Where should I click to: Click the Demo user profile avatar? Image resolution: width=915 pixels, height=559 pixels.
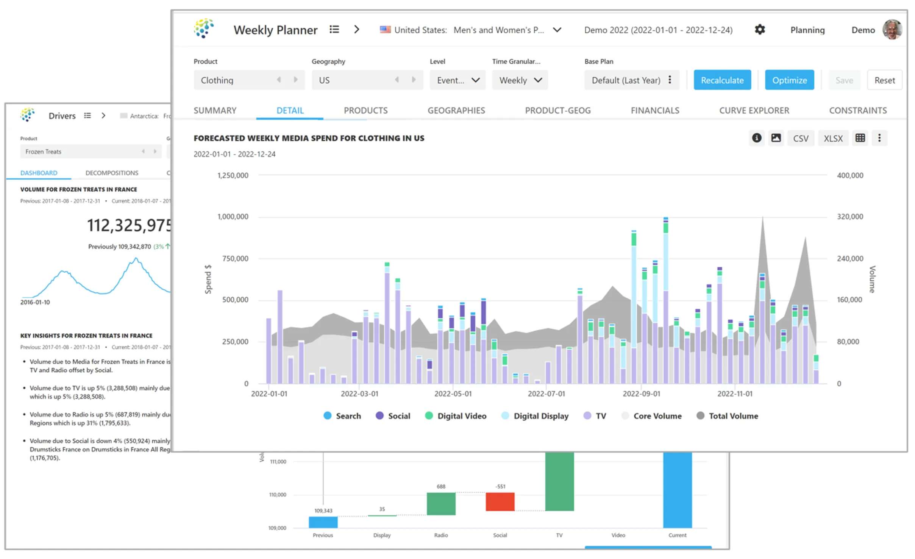(893, 29)
